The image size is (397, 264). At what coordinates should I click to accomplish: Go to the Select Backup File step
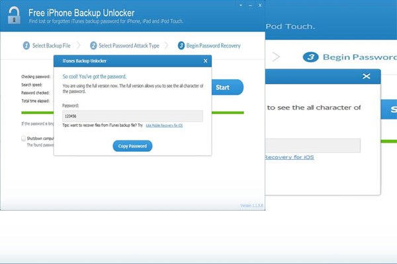pyautogui.click(x=50, y=46)
